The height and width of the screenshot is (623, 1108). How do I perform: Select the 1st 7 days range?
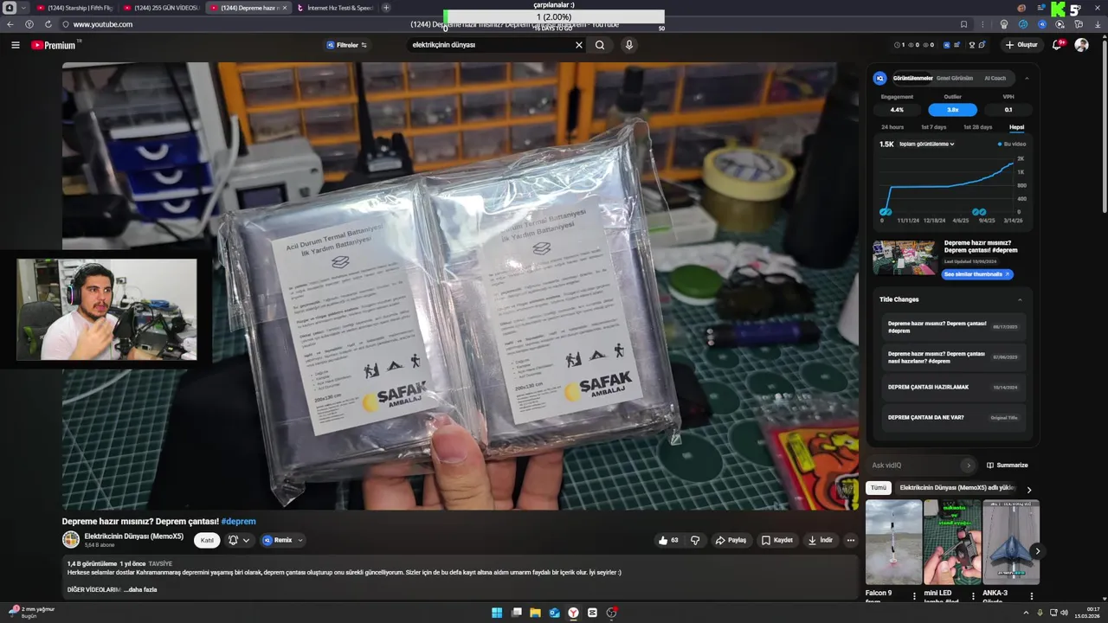pyautogui.click(x=933, y=127)
